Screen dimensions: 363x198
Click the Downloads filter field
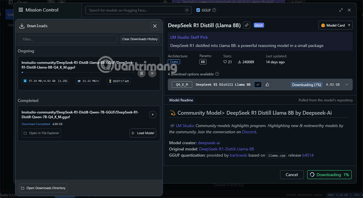pos(68,39)
